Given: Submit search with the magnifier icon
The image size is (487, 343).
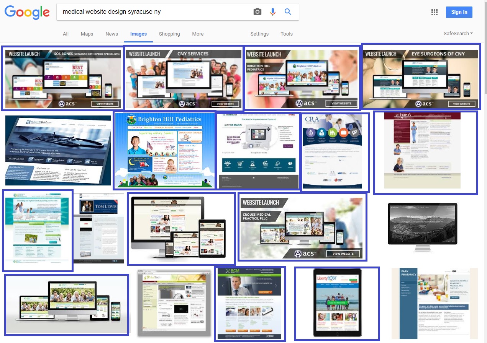Looking at the screenshot, I should click(288, 12).
